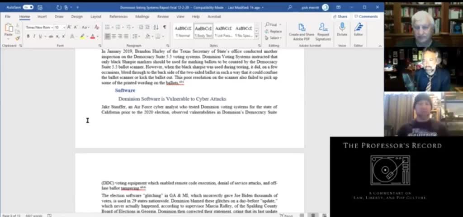Image resolution: width=463 pixels, height=217 pixels.
Task: Toggle Strikethrough formatting
Action: [51, 36]
